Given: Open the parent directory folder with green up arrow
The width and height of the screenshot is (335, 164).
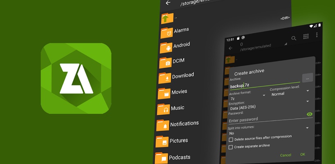Looking at the screenshot, I should pyautogui.click(x=167, y=18).
